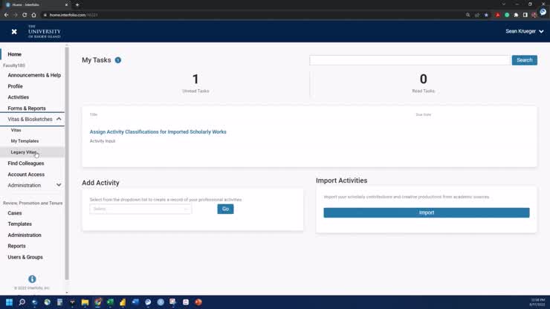Expand the Administration chevron under Faculty180
Viewport: 550px width, 309px height.
(59, 185)
